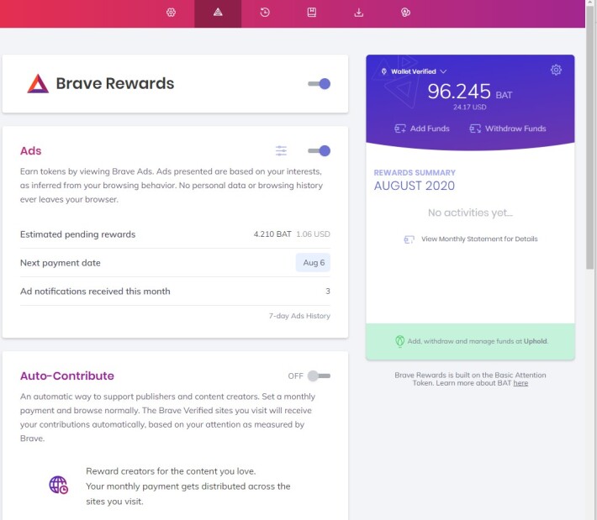The image size is (597, 520).
Task: Click the 'here' link about BAT
Action: (x=520, y=383)
